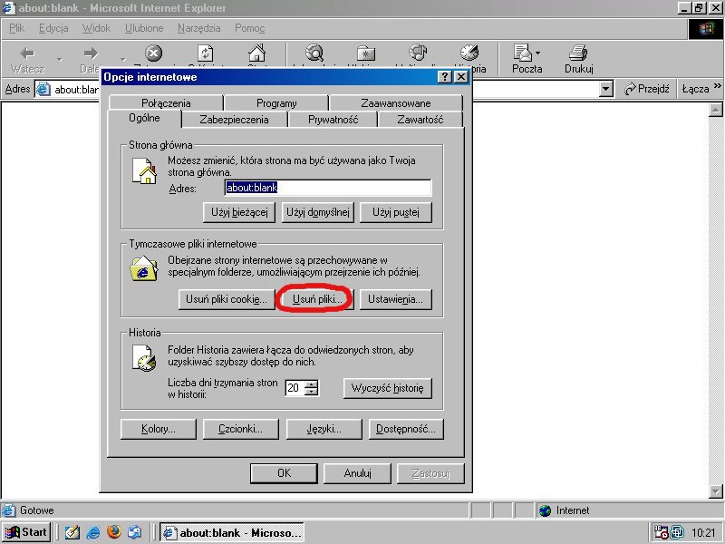
Task: Switch to the Zabezpieczenia tab
Action: (234, 120)
